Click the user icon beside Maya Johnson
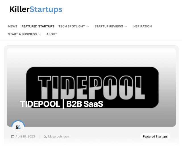 (x=45, y=136)
